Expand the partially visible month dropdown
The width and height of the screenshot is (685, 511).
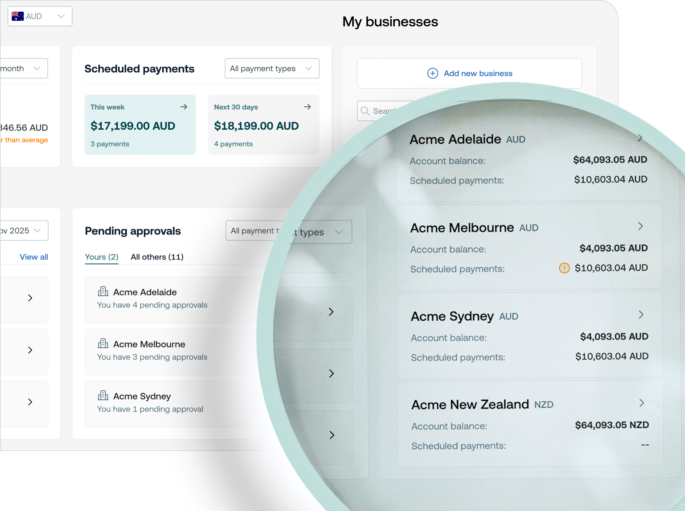point(24,68)
